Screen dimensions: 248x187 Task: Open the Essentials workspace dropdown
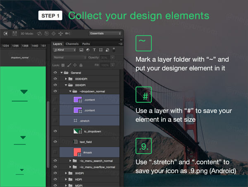click(105, 33)
